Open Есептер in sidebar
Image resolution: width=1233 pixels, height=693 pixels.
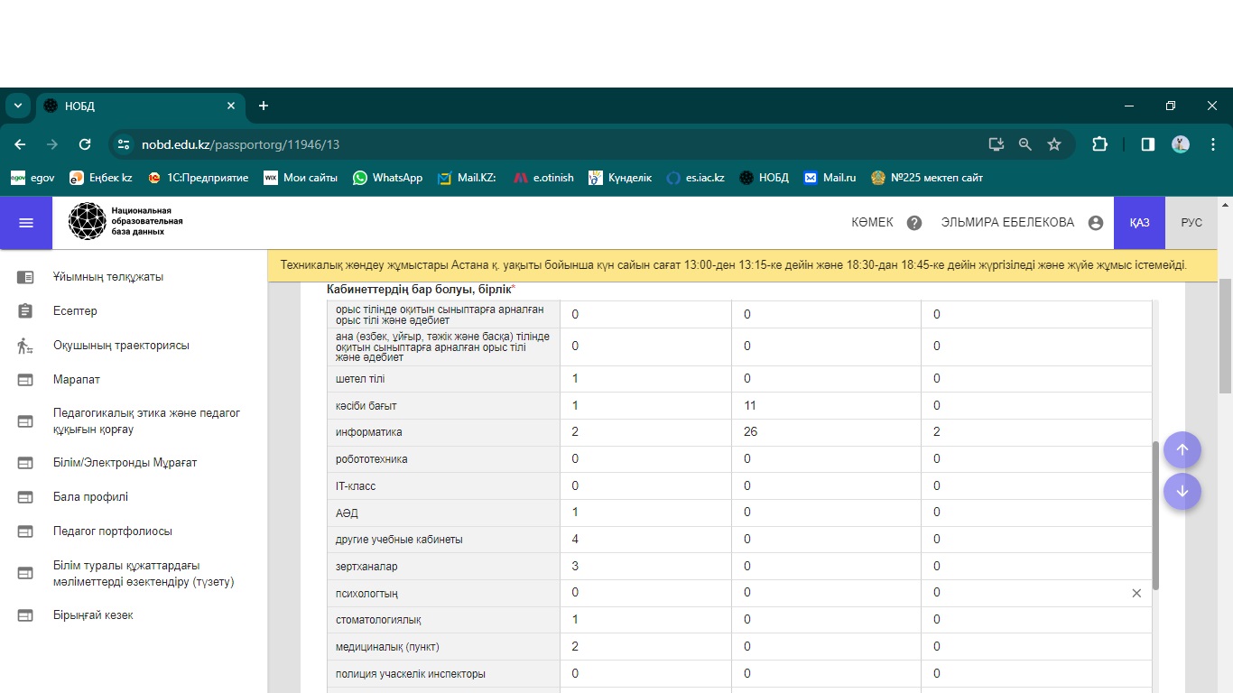click(75, 311)
